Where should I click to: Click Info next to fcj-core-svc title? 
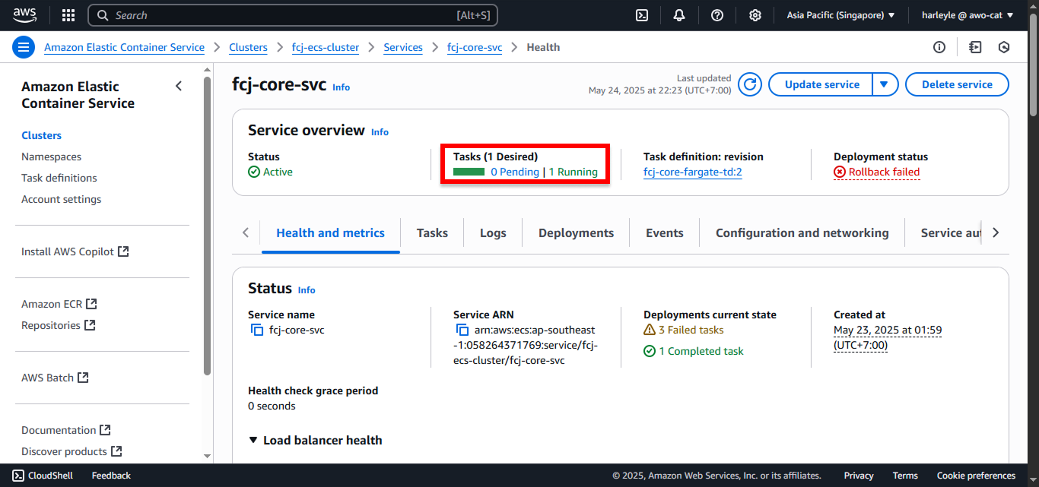342,87
